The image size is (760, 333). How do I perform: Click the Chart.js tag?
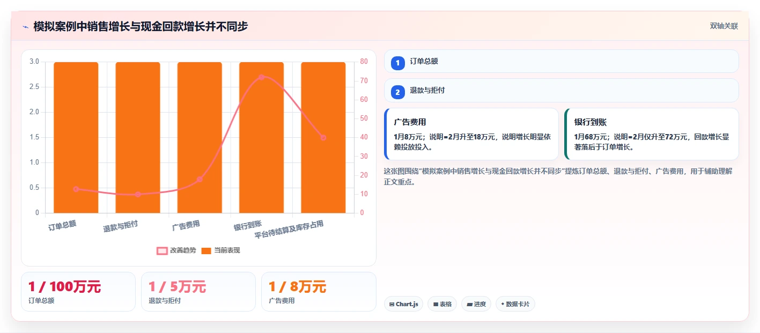point(403,304)
